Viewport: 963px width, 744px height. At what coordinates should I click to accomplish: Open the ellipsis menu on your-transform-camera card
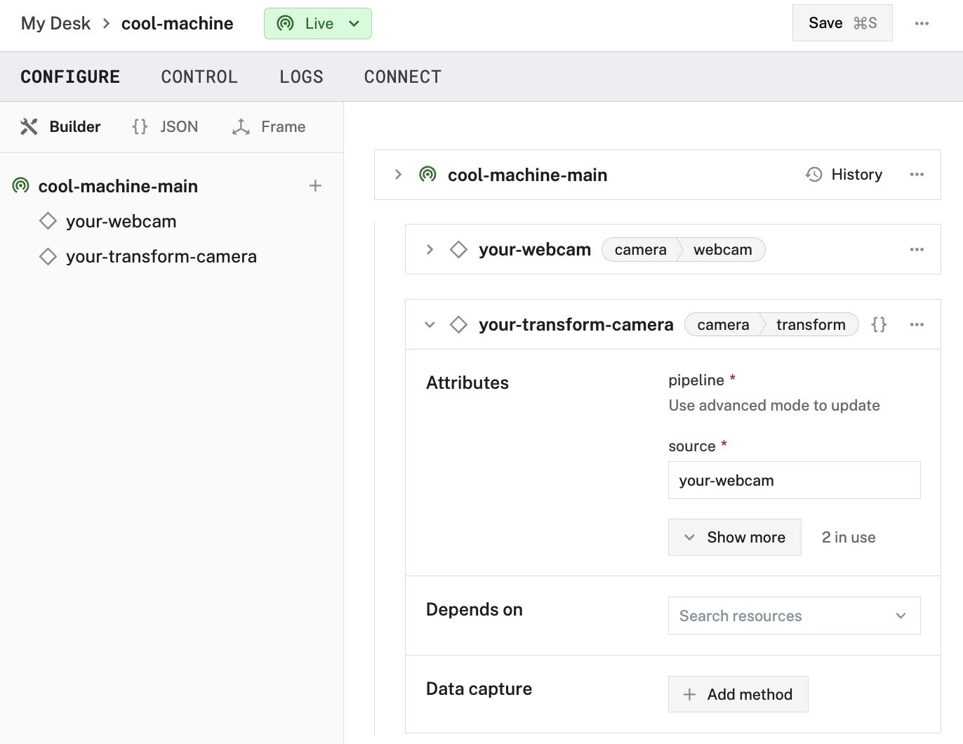[x=917, y=324]
